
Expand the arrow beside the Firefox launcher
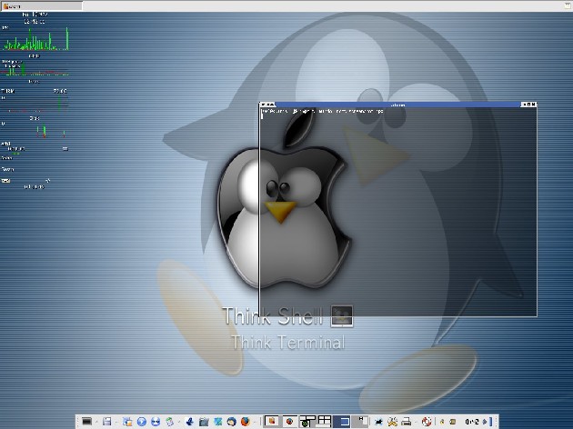256,422
